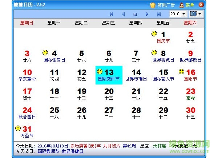Jump to first month navigation arrow
Image resolution: width=218 pixels, height=158 pixels.
pos(112,14)
